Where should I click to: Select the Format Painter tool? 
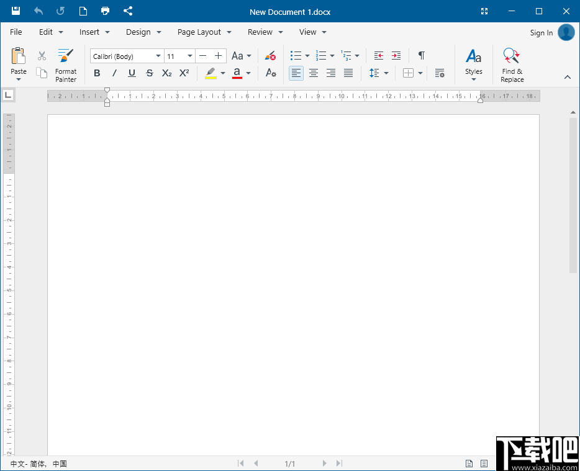pos(65,65)
